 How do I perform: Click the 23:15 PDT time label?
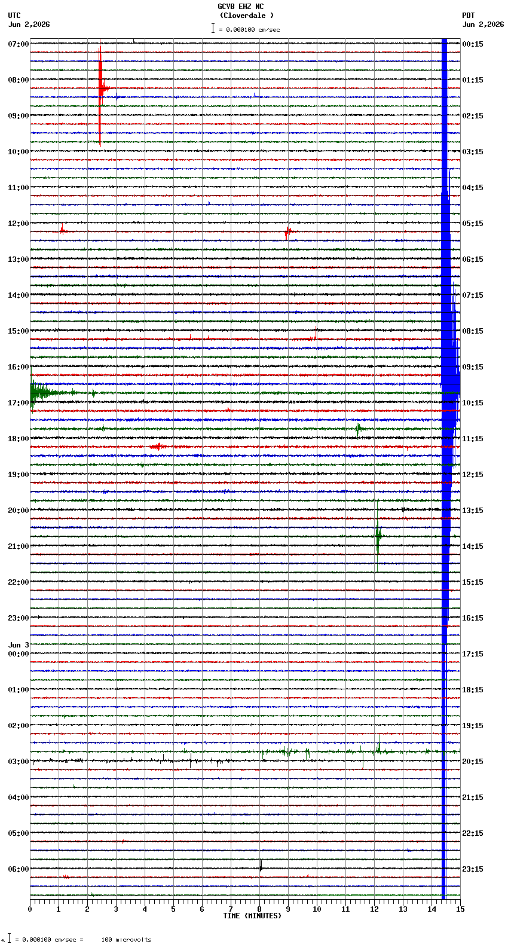click(x=473, y=869)
